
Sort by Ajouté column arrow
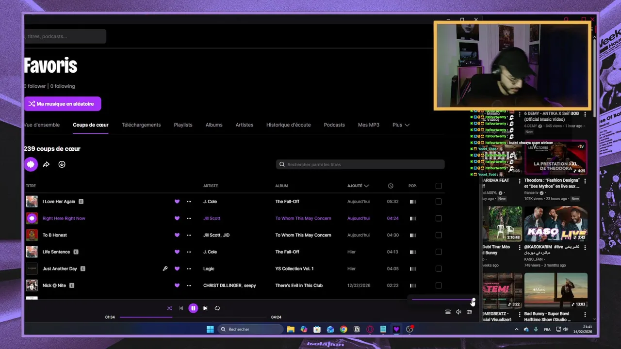366,186
